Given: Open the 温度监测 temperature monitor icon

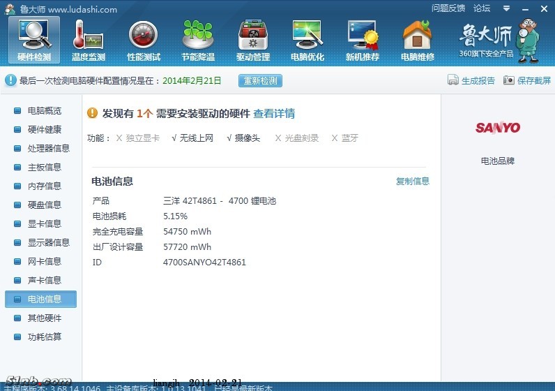Looking at the screenshot, I should (x=89, y=40).
